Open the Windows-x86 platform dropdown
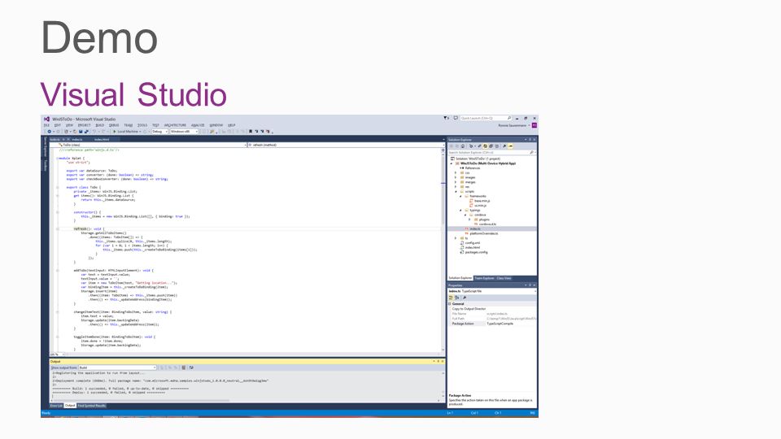 tap(184, 132)
